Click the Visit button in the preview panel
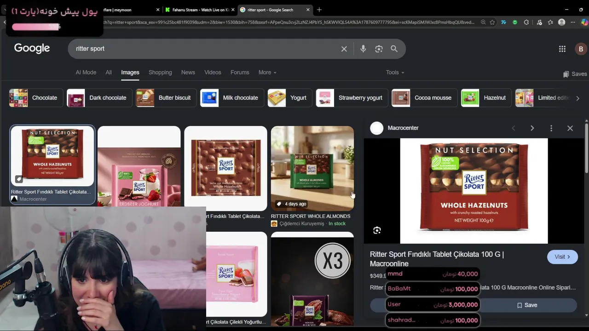This screenshot has width=589, height=331. point(562,257)
